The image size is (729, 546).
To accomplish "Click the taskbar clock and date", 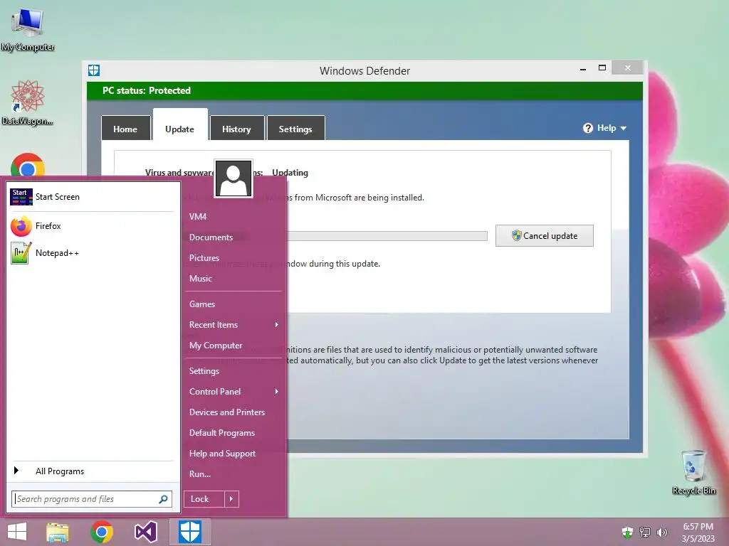I will [x=698, y=532].
